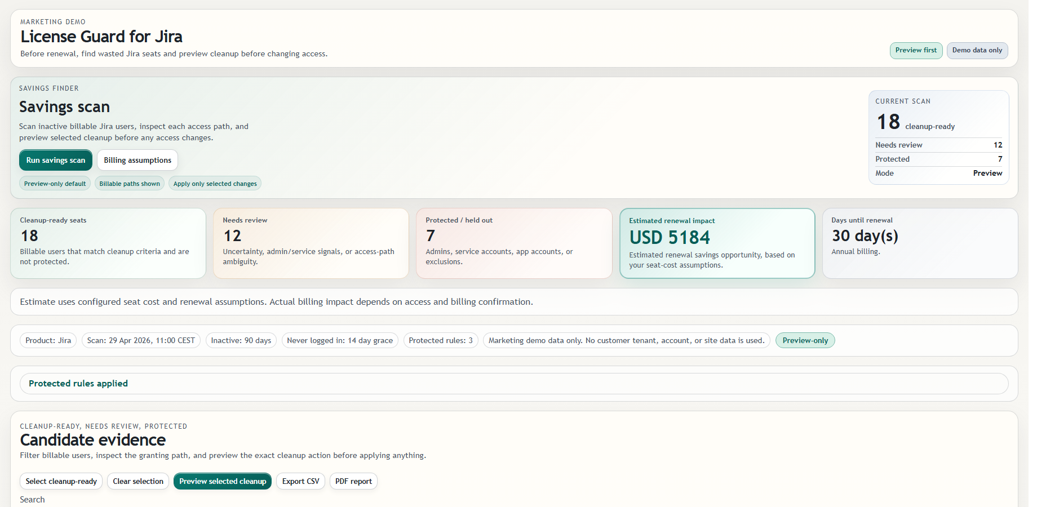Image resolution: width=1037 pixels, height=507 pixels.
Task: Generate the PDF report
Action: (x=353, y=481)
